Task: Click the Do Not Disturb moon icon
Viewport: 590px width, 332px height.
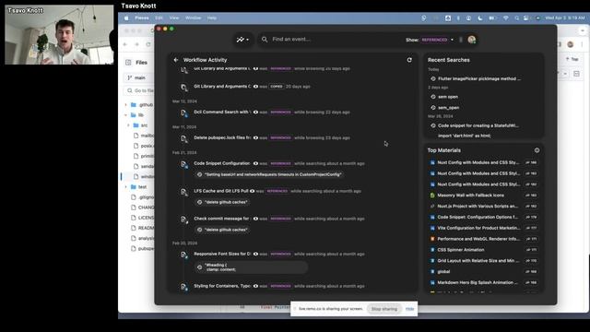Action: (480, 18)
